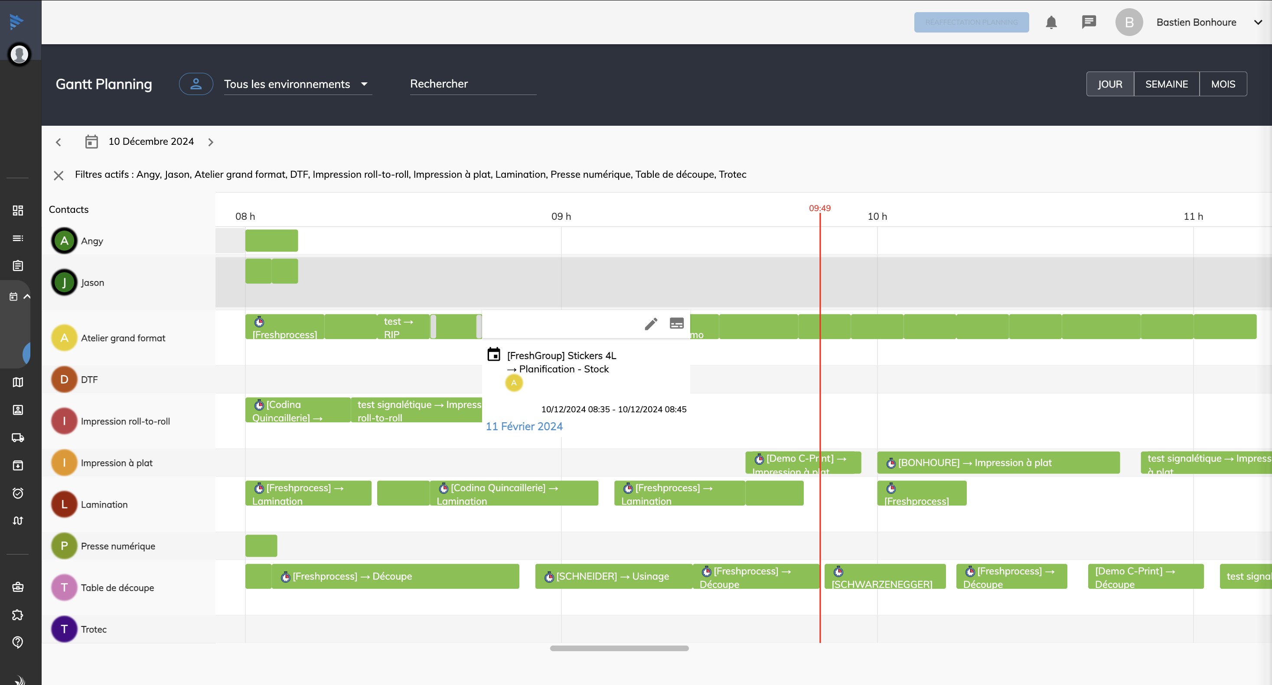Click the dashboard grid icon in sidebar
Image resolution: width=1272 pixels, height=685 pixels.
pyautogui.click(x=18, y=210)
